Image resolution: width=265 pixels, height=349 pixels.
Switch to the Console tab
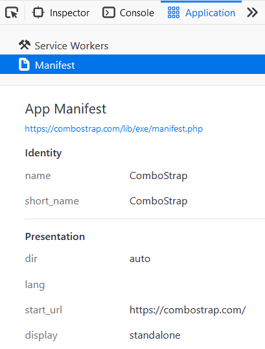[x=128, y=12]
